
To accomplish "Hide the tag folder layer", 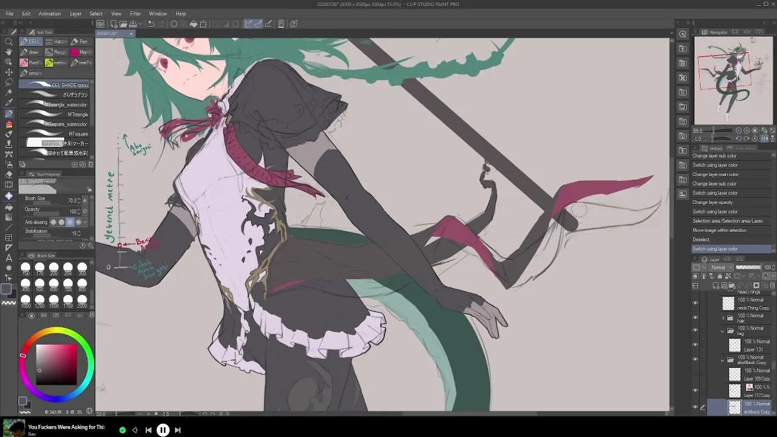I will click(x=695, y=331).
